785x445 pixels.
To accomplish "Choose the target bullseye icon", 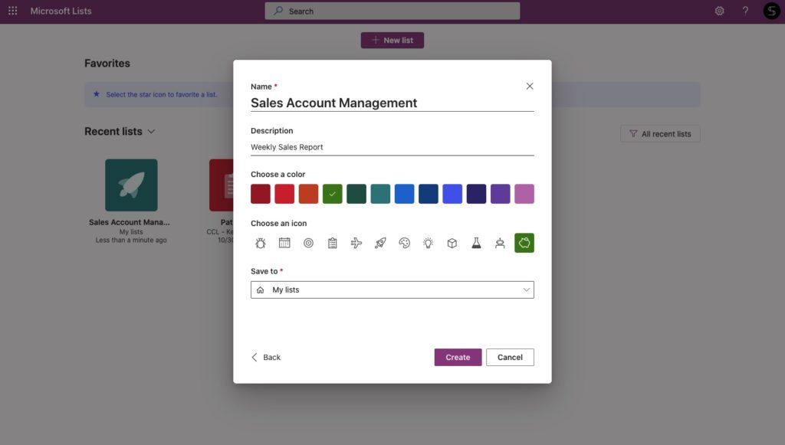I will click(308, 243).
